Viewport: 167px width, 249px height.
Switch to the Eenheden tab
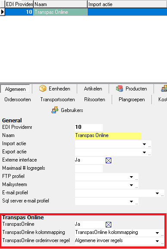point(54,89)
